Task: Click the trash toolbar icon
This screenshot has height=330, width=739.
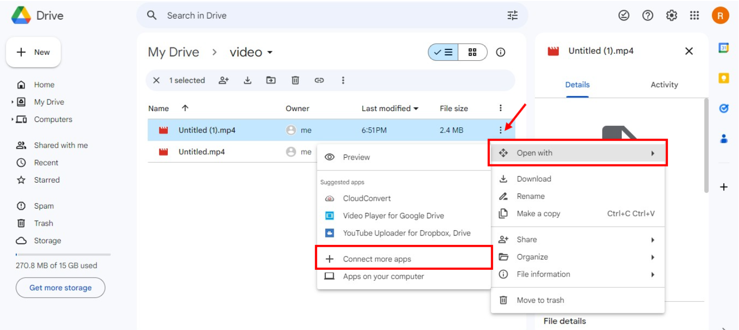Action: pos(295,80)
